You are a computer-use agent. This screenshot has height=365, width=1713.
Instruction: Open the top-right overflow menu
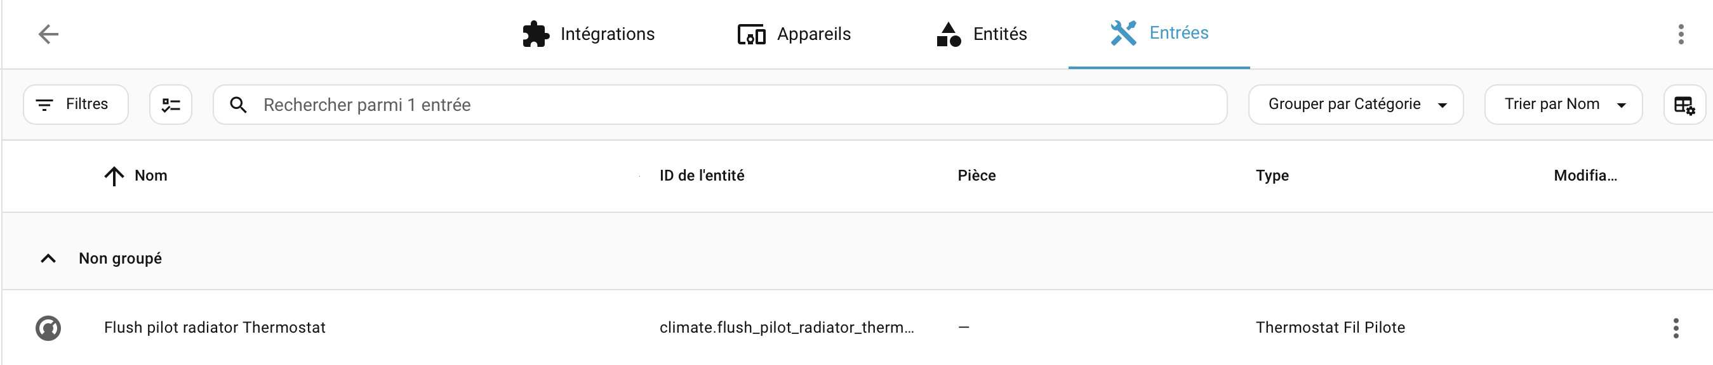pos(1681,34)
